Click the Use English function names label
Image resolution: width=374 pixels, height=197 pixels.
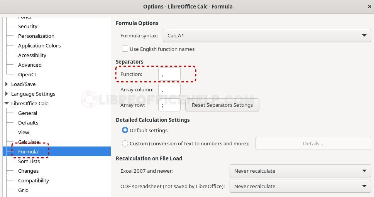[162, 49]
